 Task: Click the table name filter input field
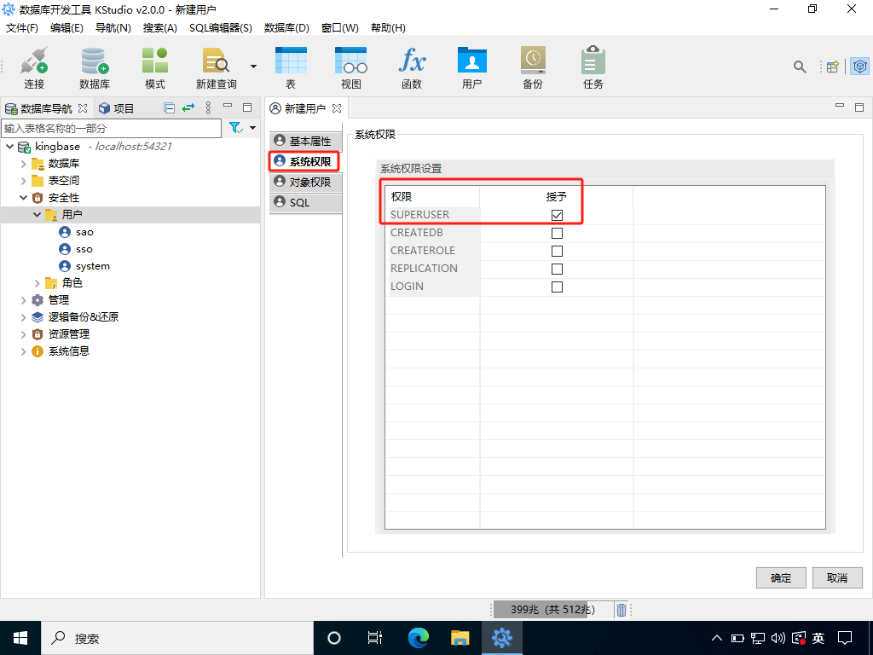tap(111, 128)
